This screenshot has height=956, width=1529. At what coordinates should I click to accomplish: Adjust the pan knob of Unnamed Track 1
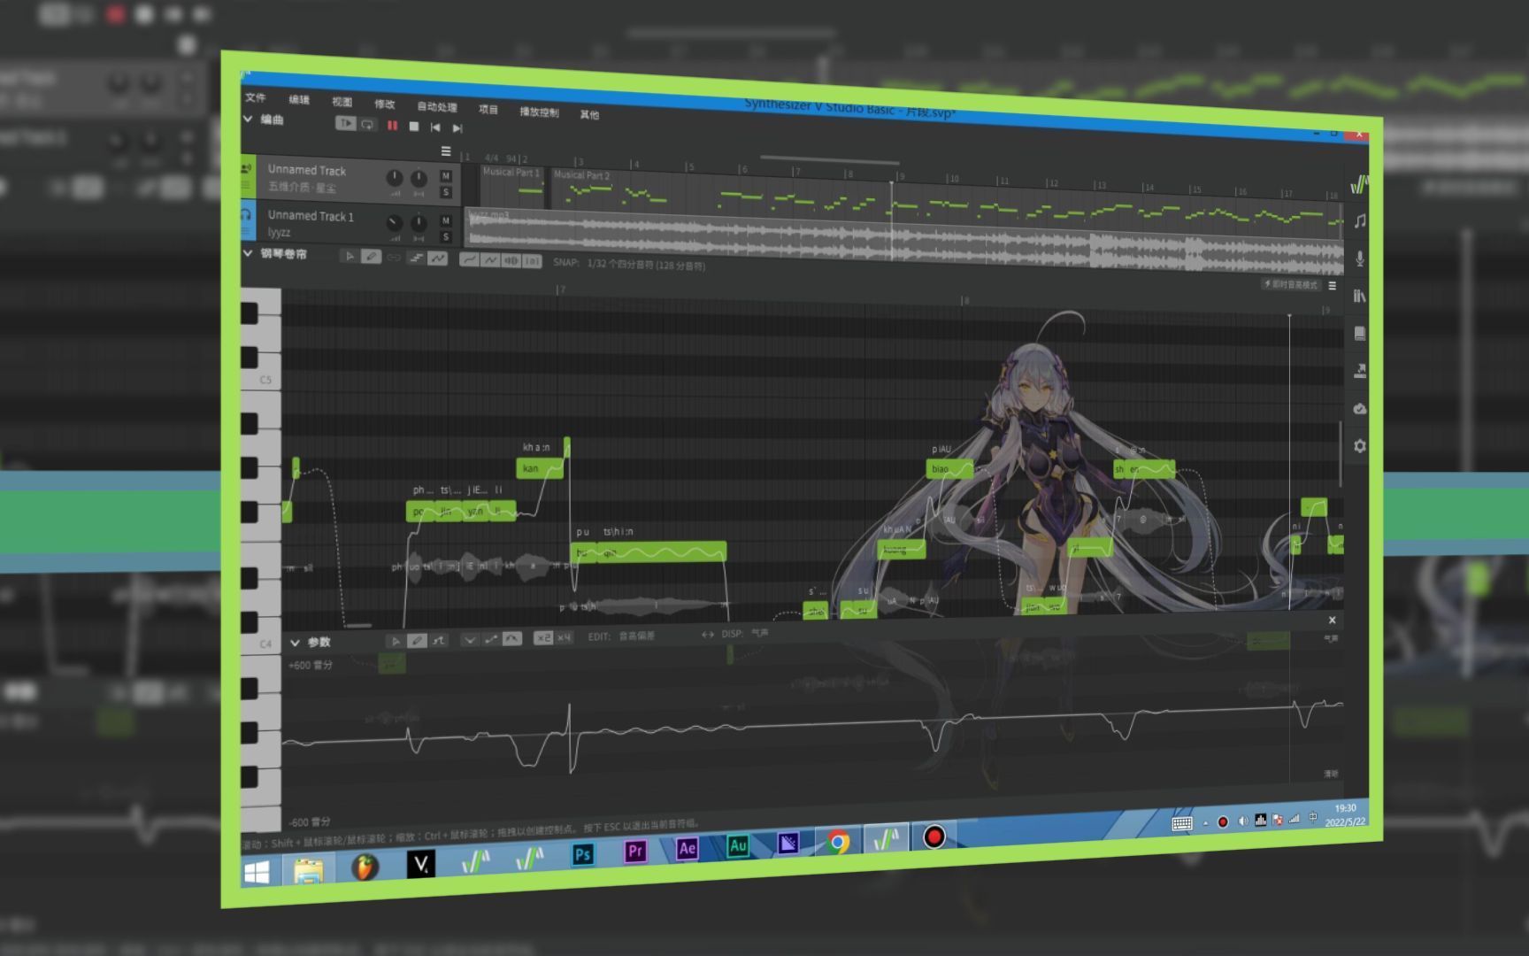(419, 224)
